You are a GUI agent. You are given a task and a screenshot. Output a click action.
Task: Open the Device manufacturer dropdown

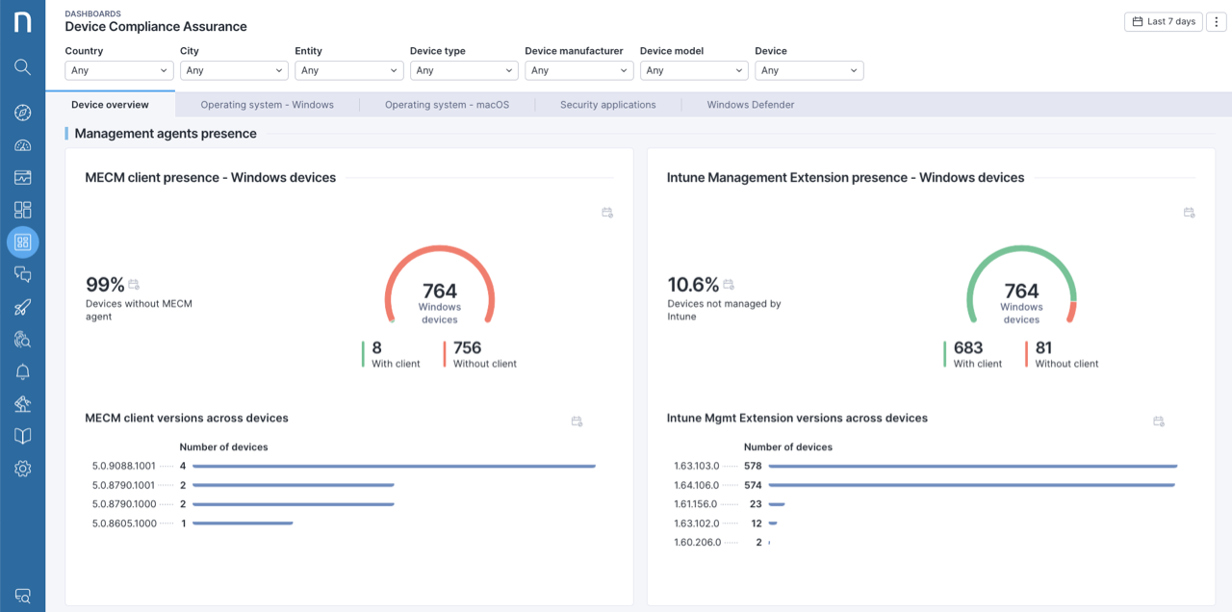click(578, 70)
